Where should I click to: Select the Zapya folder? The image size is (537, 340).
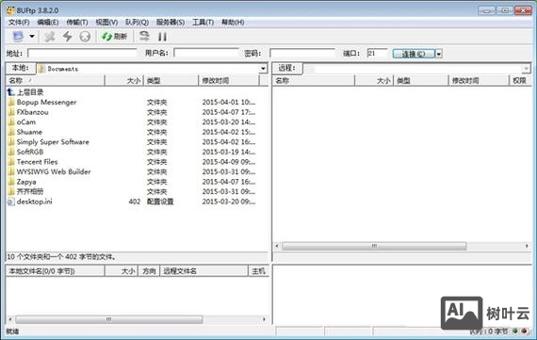(x=26, y=182)
